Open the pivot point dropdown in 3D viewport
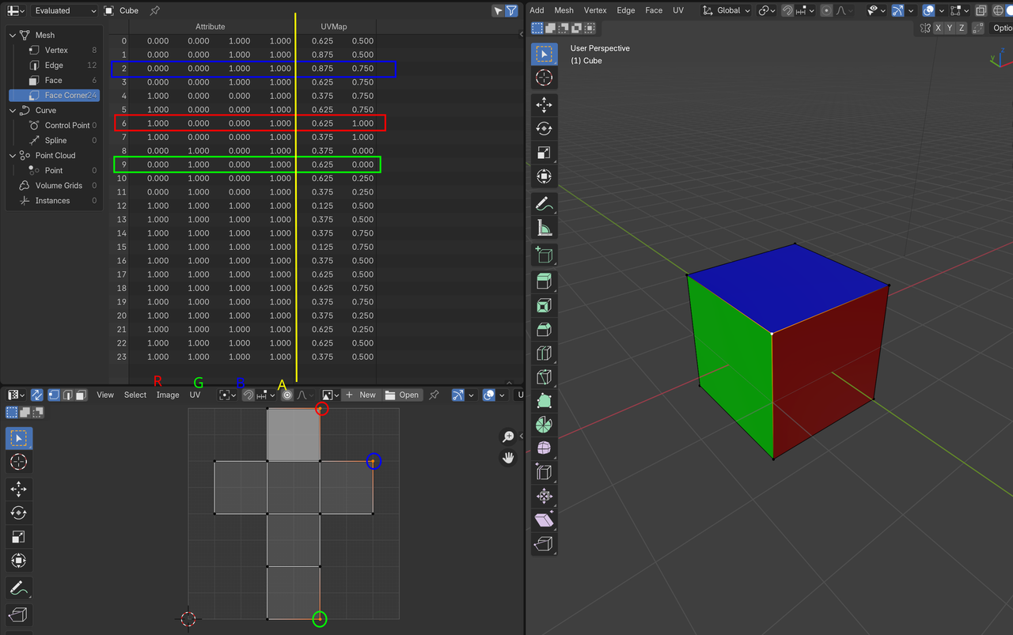 (767, 10)
